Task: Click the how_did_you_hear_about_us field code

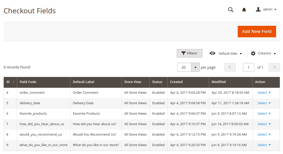Action: click(x=42, y=124)
